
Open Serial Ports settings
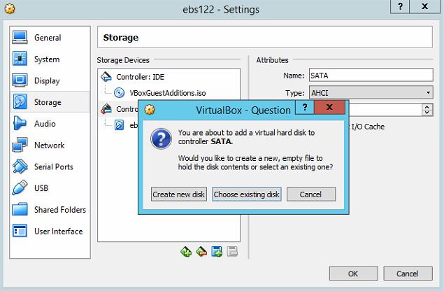pos(53,167)
